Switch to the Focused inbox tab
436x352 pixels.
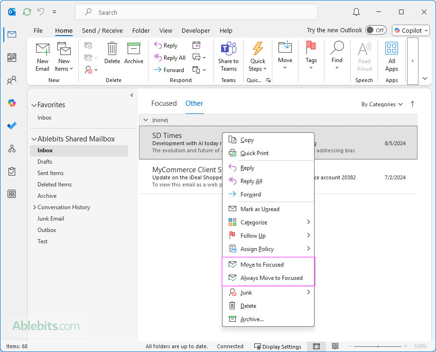164,103
